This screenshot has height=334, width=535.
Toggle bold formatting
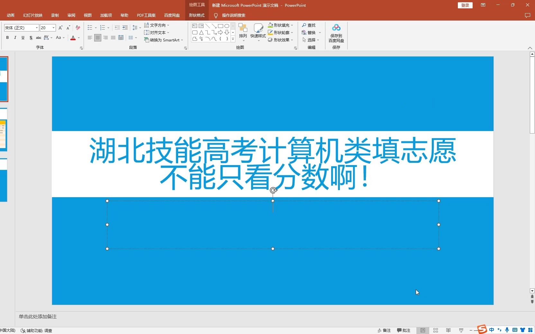point(7,38)
